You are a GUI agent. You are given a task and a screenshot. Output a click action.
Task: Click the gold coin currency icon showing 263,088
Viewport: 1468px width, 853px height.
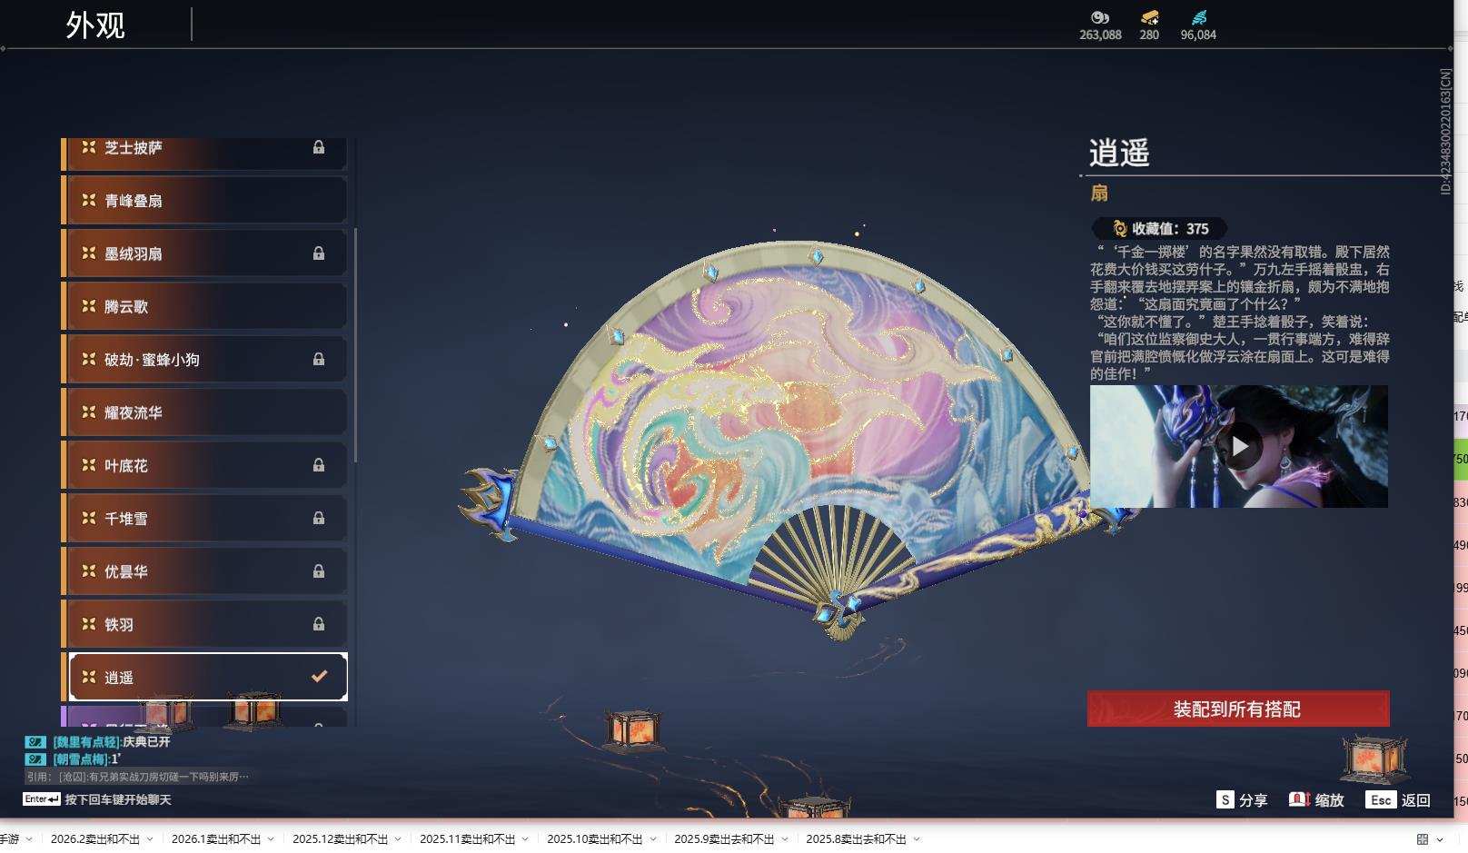tap(1099, 19)
